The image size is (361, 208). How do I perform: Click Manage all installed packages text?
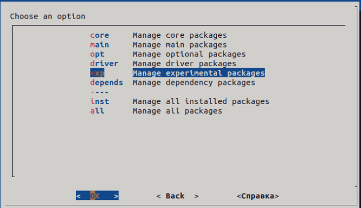[201, 101]
